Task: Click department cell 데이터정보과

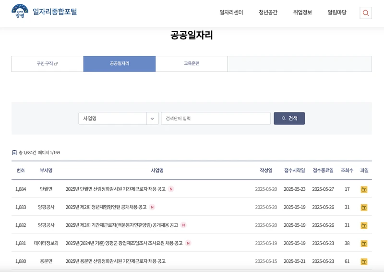Action: pos(46,243)
